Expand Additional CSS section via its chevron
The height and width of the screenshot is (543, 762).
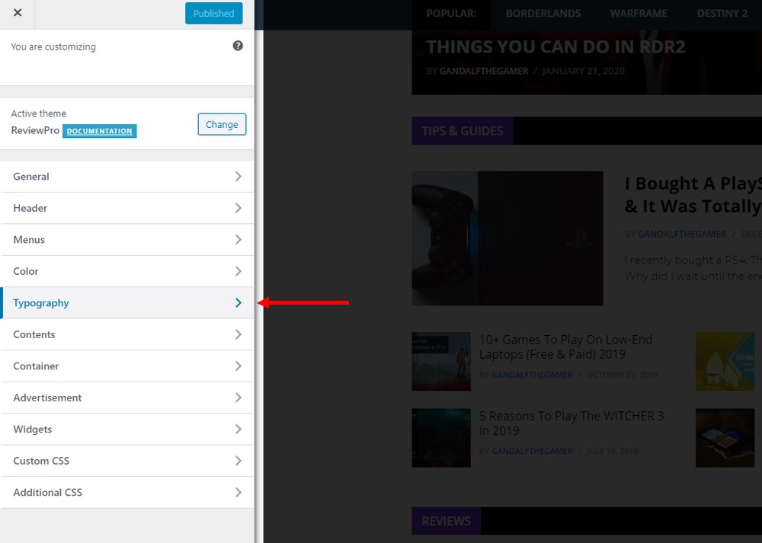[x=238, y=492]
